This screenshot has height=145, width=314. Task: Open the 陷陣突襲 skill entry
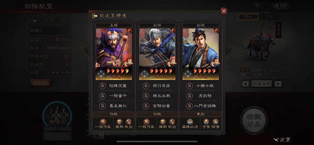[x=114, y=86]
